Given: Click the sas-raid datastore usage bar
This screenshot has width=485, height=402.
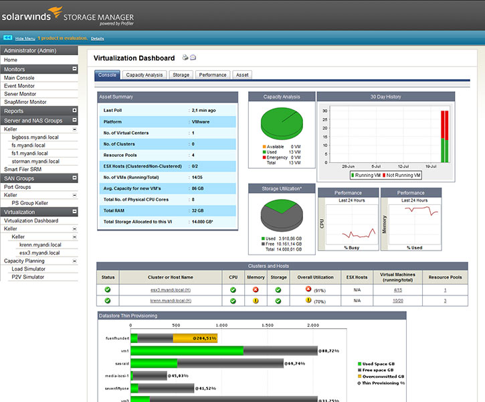Looking at the screenshot, I should [x=207, y=363].
